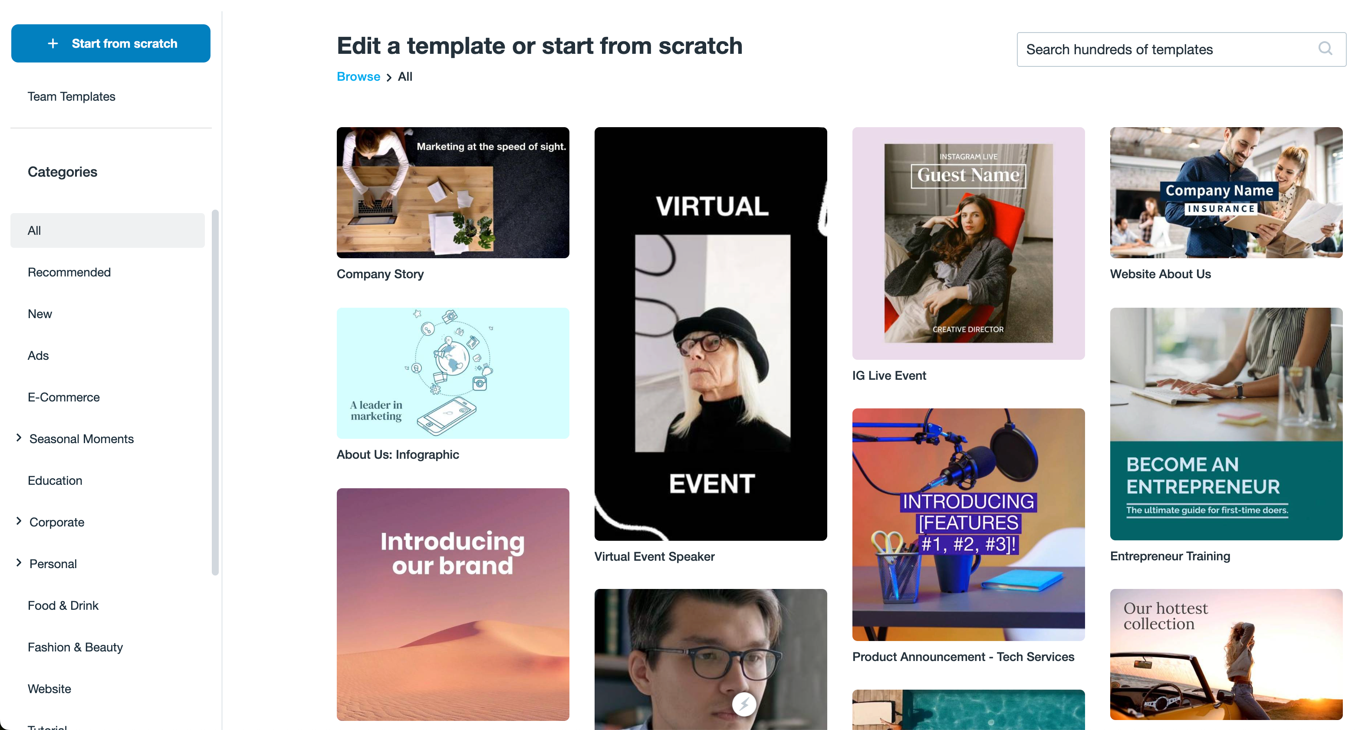Click the Start from scratch button
The height and width of the screenshot is (730, 1355).
tap(111, 43)
